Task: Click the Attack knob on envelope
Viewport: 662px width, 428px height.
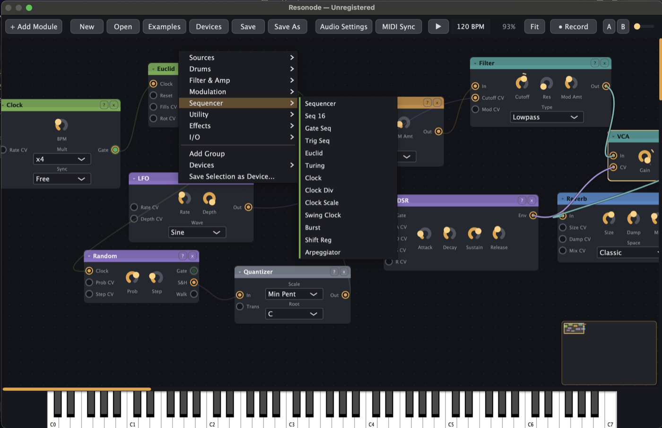Action: point(425,234)
